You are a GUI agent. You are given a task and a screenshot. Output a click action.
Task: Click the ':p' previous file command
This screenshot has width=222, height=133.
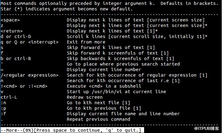click(3, 108)
